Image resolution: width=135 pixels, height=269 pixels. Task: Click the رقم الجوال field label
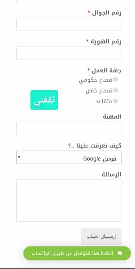point(107,13)
